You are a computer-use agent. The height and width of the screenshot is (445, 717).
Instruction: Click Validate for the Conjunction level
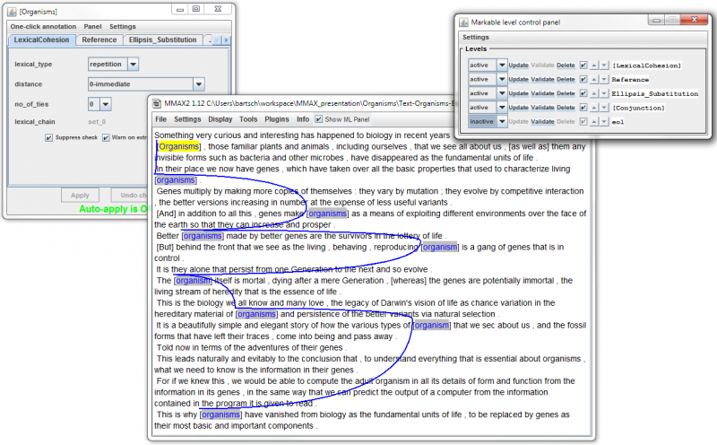coord(542,108)
